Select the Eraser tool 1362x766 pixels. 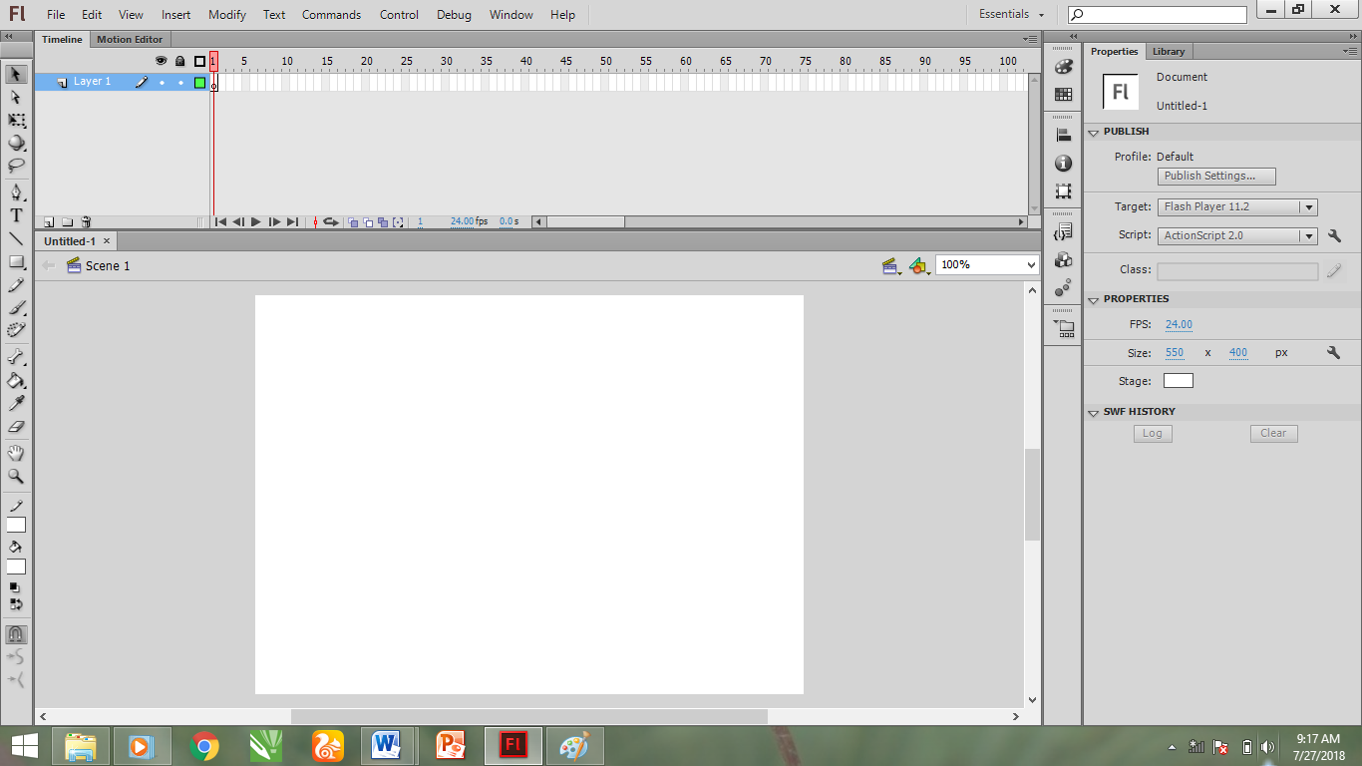coord(16,427)
